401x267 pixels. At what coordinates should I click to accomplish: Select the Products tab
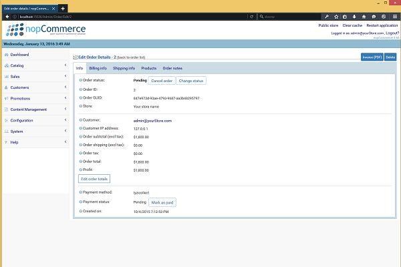(x=149, y=68)
